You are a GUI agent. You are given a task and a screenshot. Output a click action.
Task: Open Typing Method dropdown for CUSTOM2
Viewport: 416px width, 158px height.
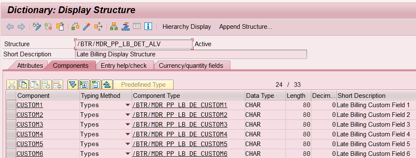tap(128, 115)
